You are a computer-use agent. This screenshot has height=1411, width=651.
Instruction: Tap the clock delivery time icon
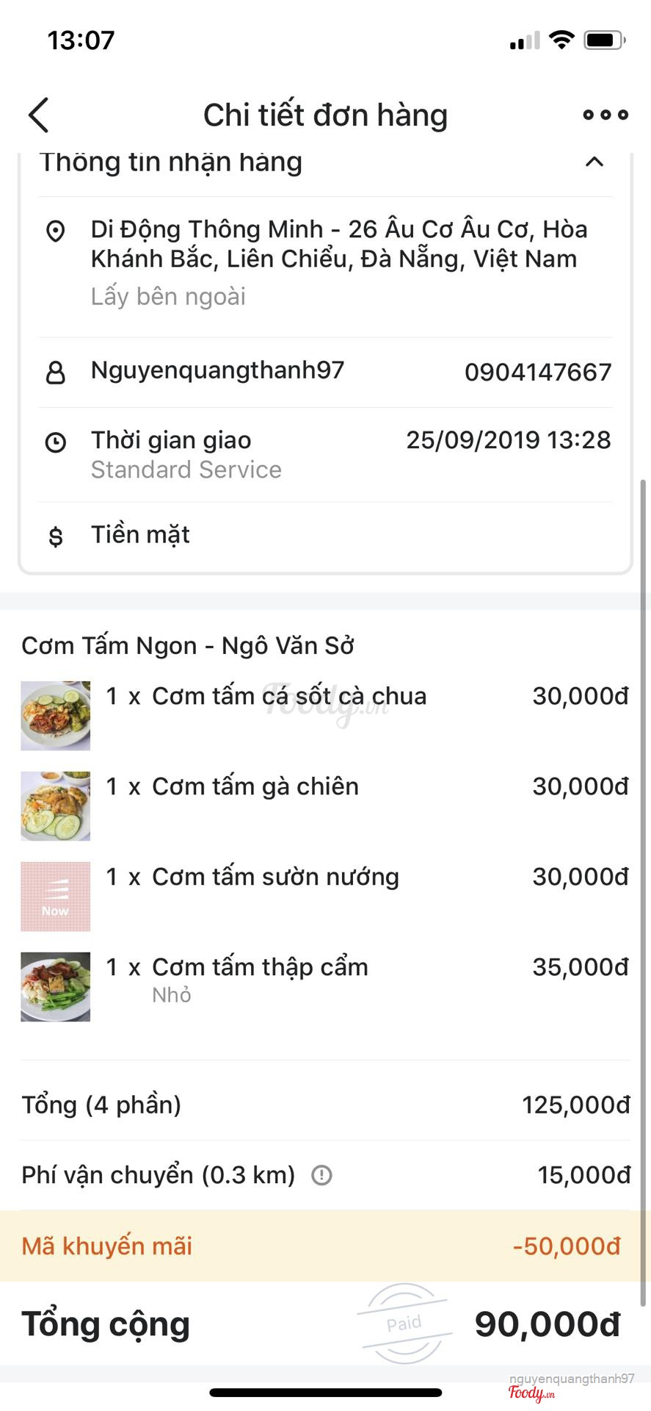(56, 442)
